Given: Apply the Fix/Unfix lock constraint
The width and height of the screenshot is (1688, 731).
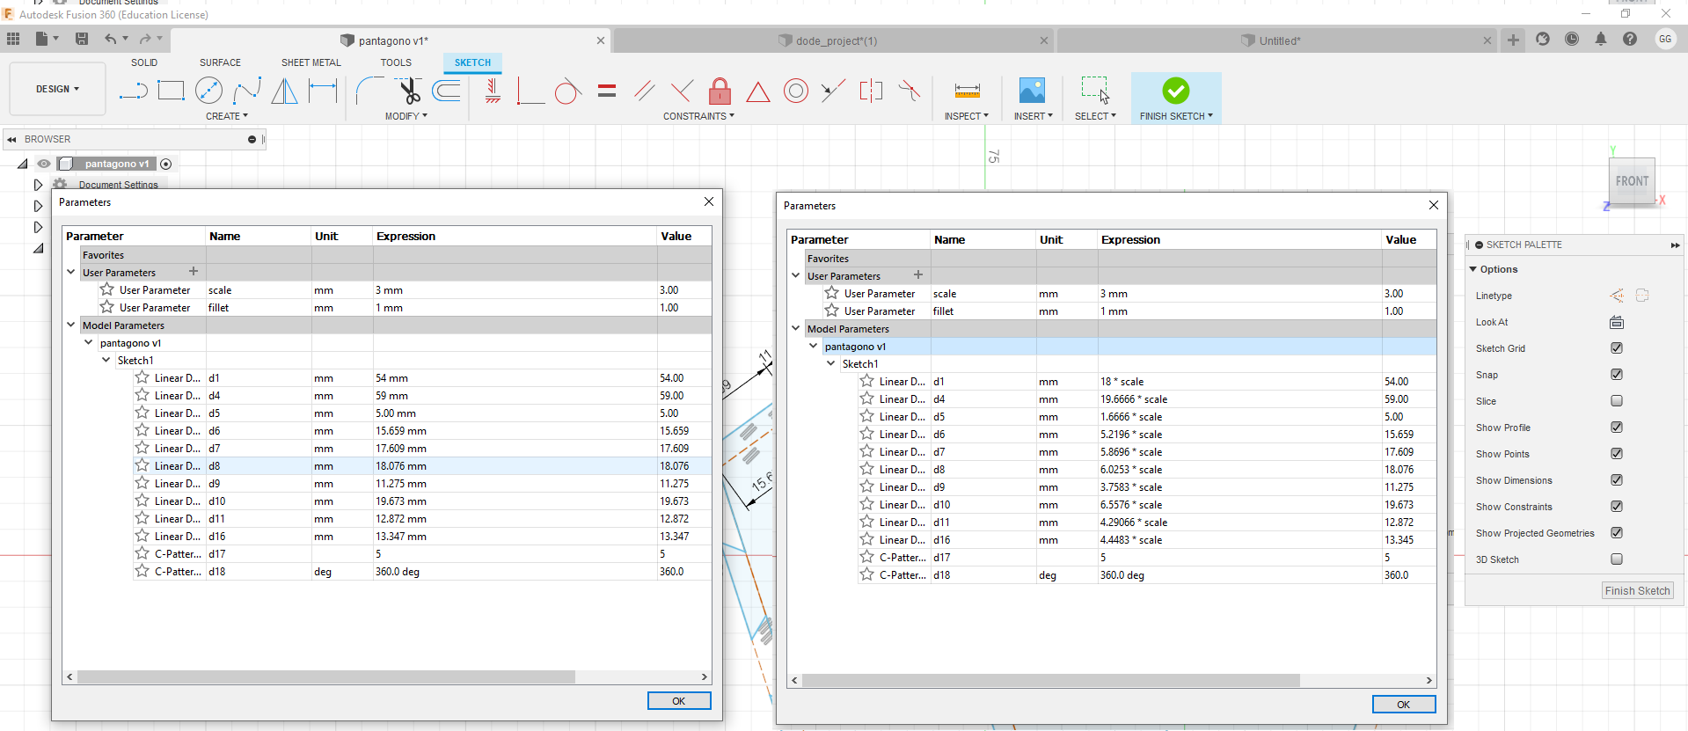Looking at the screenshot, I should (720, 91).
